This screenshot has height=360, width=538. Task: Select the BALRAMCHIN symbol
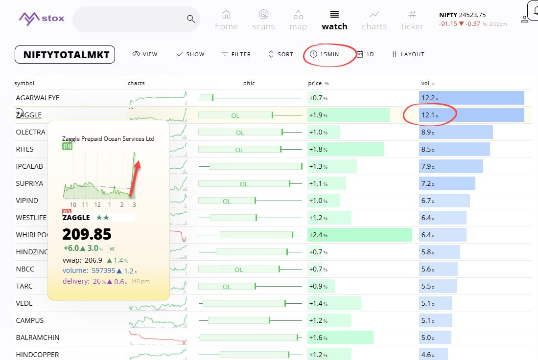click(x=38, y=337)
